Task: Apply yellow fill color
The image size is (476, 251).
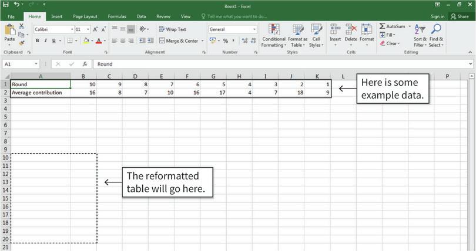Action: coord(86,40)
